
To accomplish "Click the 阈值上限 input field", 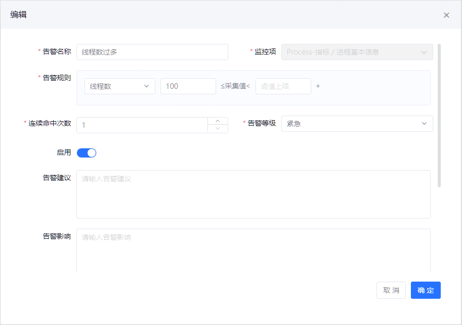I will 283,86.
